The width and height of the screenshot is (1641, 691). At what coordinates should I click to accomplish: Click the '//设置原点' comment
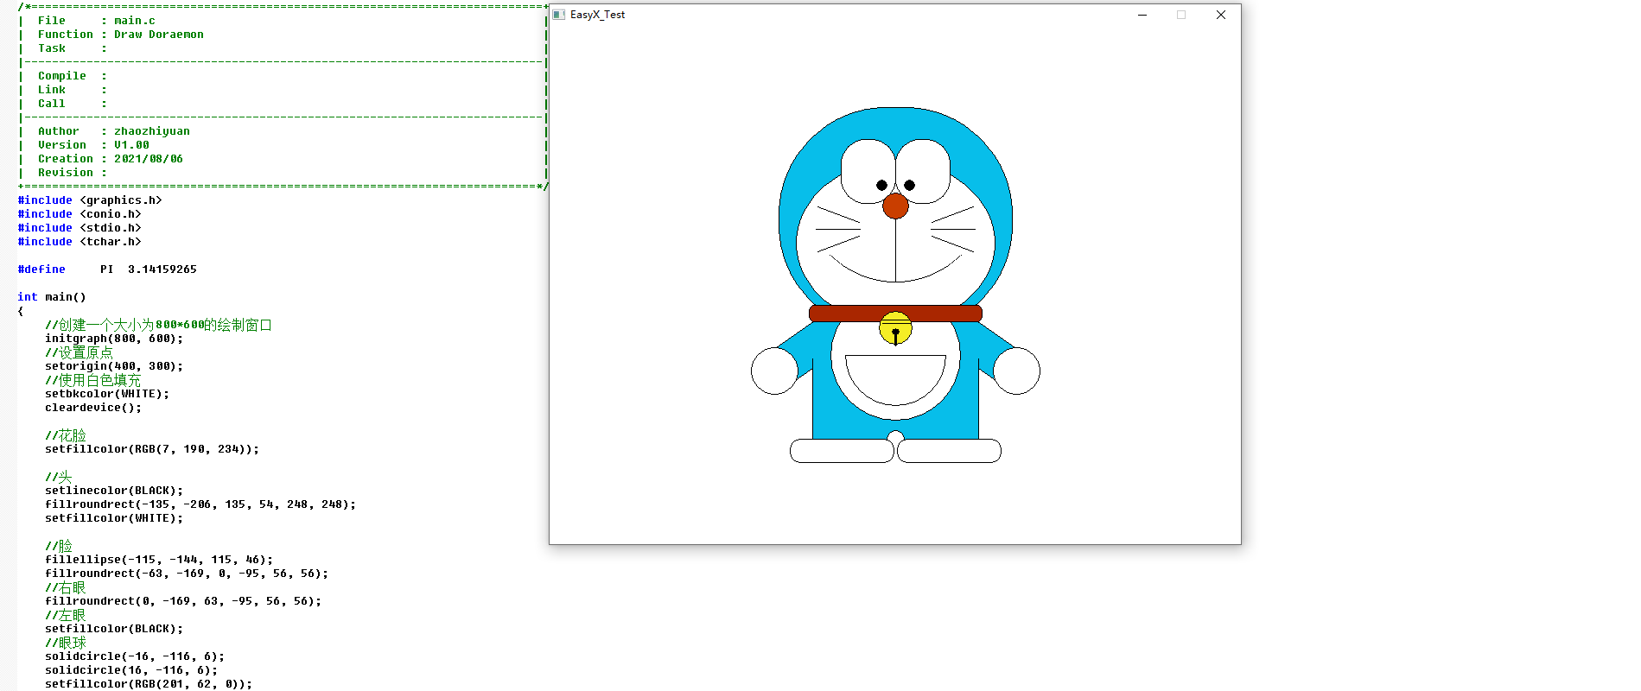(79, 352)
